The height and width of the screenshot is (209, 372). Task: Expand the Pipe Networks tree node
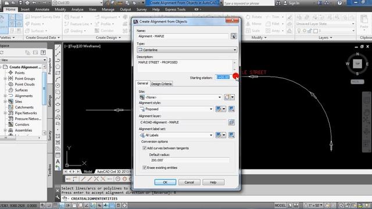pos(5,113)
